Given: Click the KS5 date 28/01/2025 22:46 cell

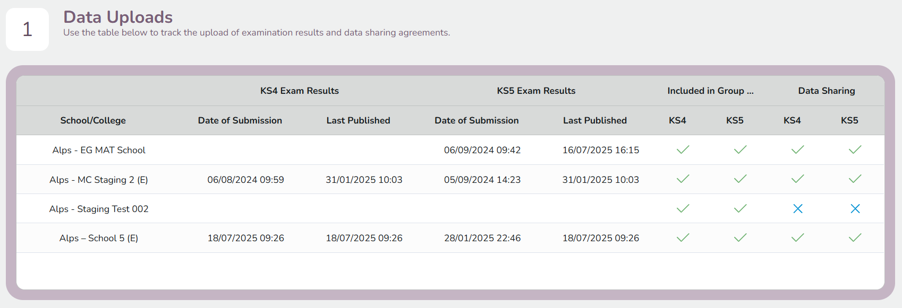Looking at the screenshot, I should (482, 238).
